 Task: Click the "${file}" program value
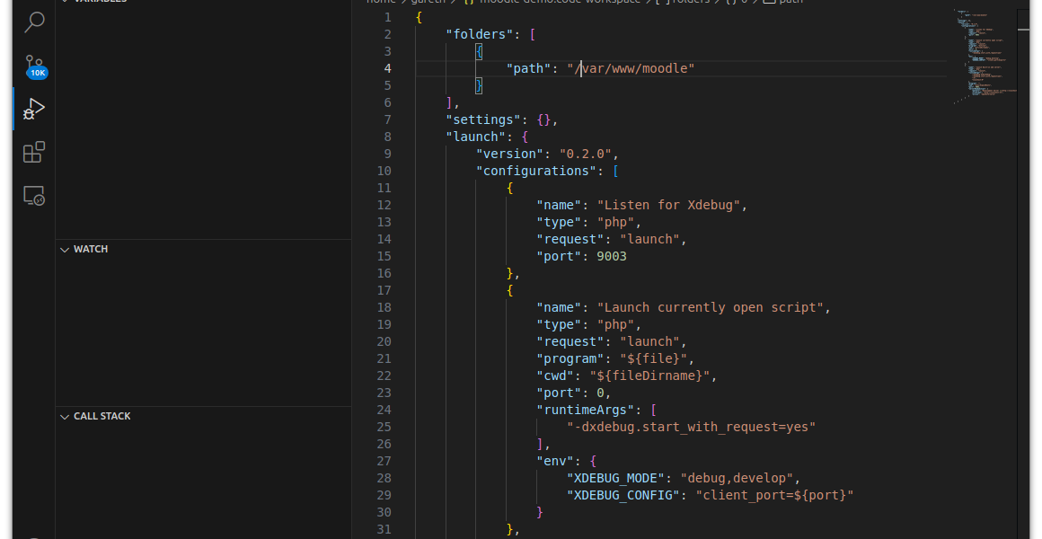click(653, 359)
